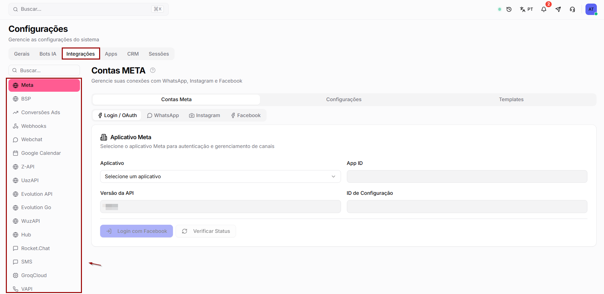604x294 pixels.
Task: Open the notifications bell icon
Action: click(544, 9)
